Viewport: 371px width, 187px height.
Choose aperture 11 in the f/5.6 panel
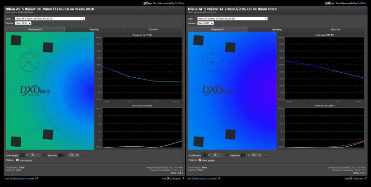(266, 155)
